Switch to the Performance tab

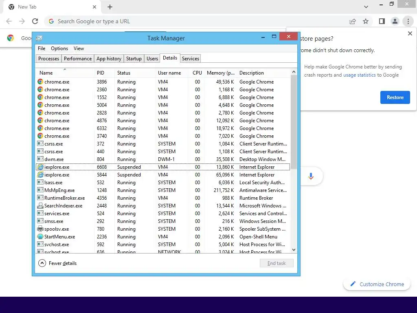pyautogui.click(x=78, y=59)
